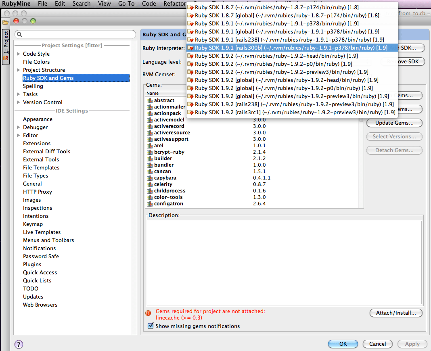Click the gem icon beside celerity
The height and width of the screenshot is (351, 431).
tap(150, 184)
